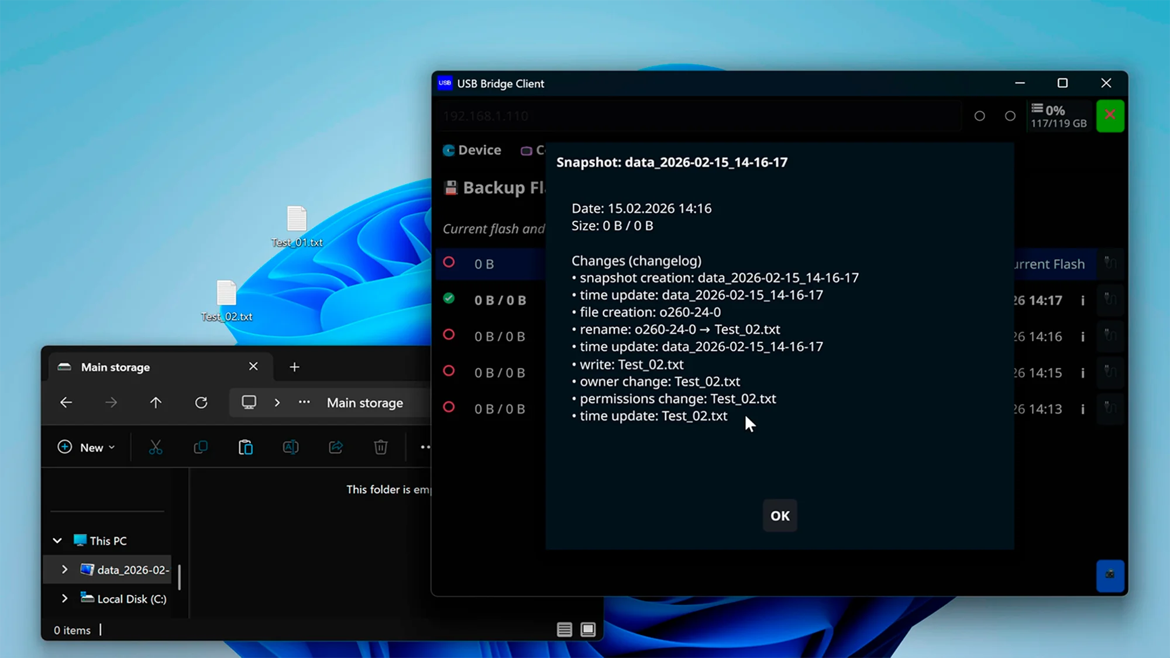This screenshot has width=1170, height=658.
Task: Switch to the Device tab
Action: 472,150
